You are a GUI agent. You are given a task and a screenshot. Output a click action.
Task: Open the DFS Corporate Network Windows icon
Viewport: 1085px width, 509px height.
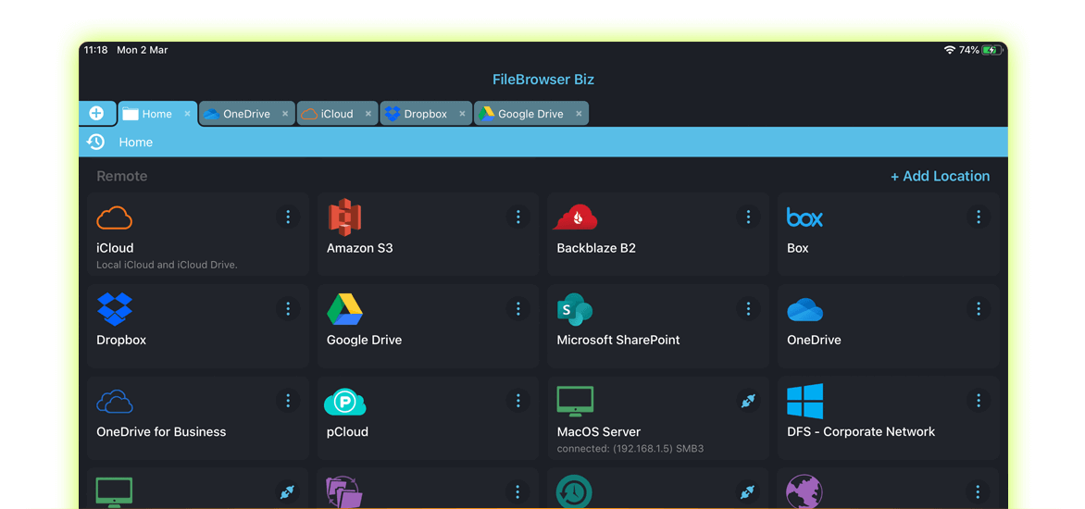804,401
